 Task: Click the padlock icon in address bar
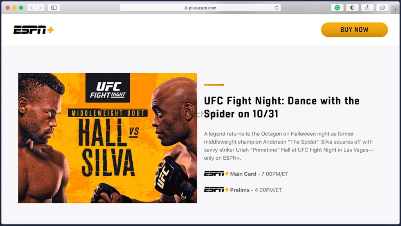point(186,8)
